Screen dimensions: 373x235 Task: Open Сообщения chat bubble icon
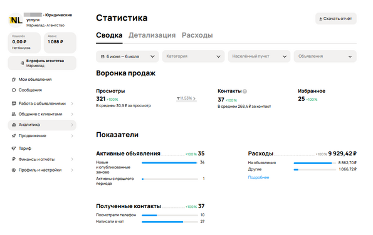14,90
